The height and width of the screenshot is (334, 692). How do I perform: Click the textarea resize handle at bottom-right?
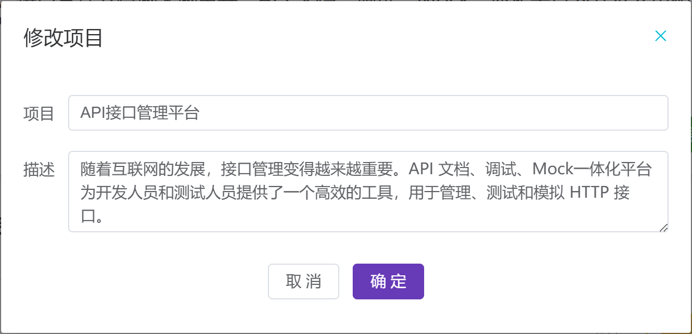[x=665, y=227]
